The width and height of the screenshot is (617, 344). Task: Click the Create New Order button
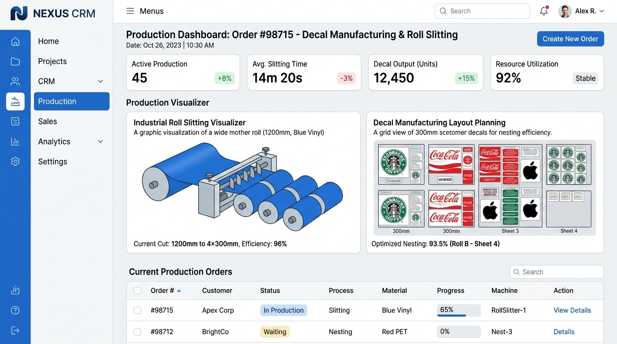[x=570, y=39]
